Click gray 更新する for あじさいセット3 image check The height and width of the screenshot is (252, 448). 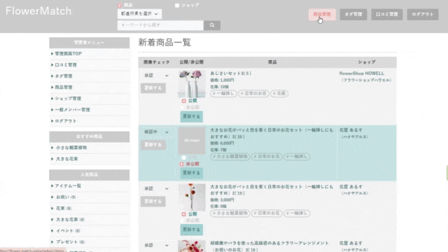153,88
